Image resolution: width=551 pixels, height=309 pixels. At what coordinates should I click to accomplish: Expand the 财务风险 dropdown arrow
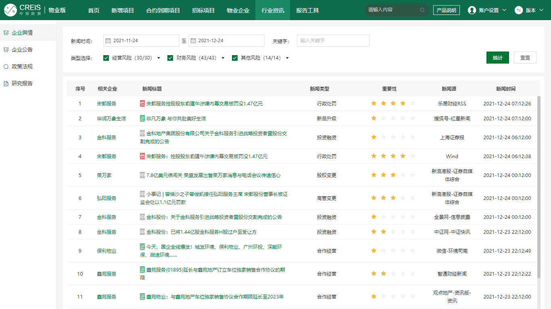[223, 58]
